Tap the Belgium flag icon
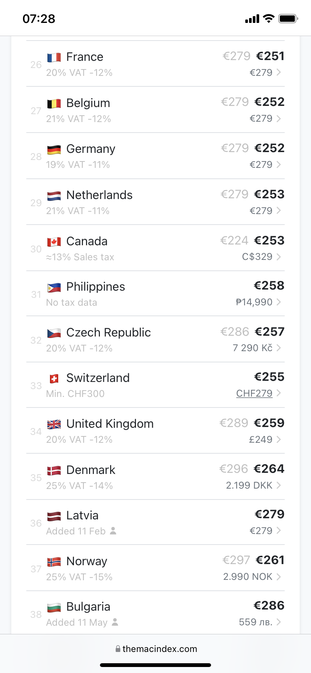 (54, 104)
